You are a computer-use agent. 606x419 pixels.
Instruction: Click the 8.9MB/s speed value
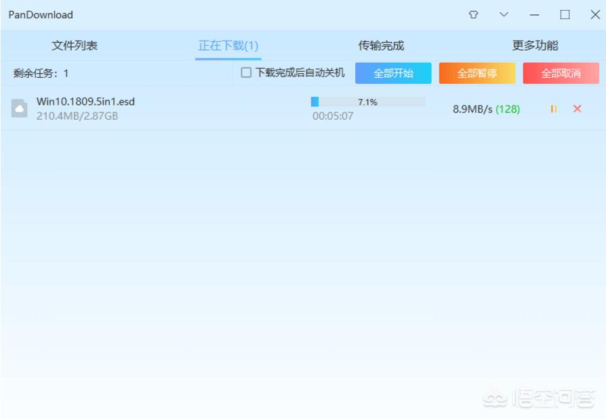coord(472,109)
